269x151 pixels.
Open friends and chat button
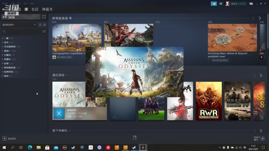(x=259, y=139)
